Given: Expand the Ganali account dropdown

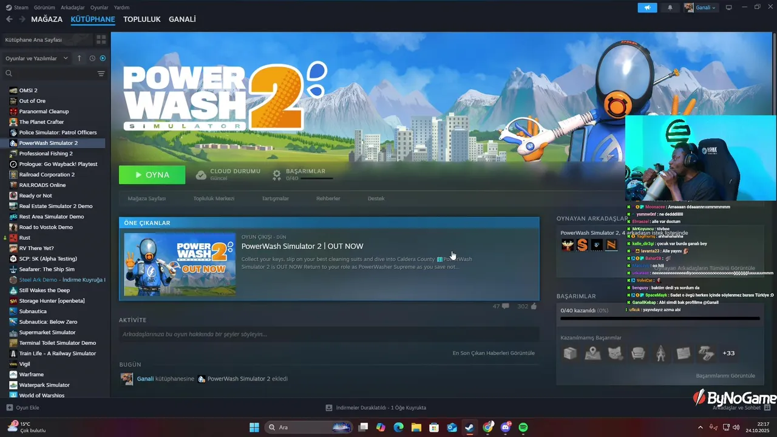Looking at the screenshot, I should [x=701, y=7].
